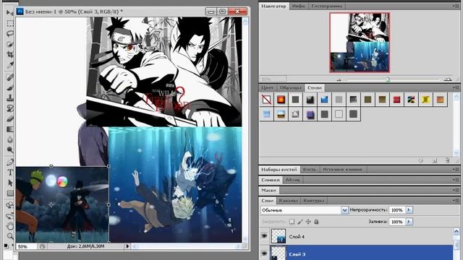Select the Hand tool

pos(9,226)
